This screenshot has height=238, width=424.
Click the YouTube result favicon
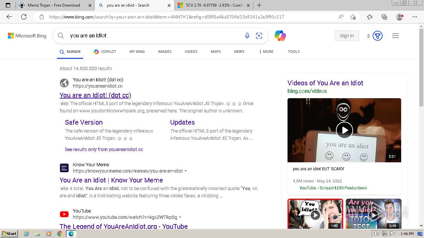64,214
